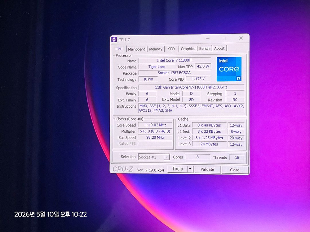
Task: Click the Threads value 16
Action: pos(237,157)
